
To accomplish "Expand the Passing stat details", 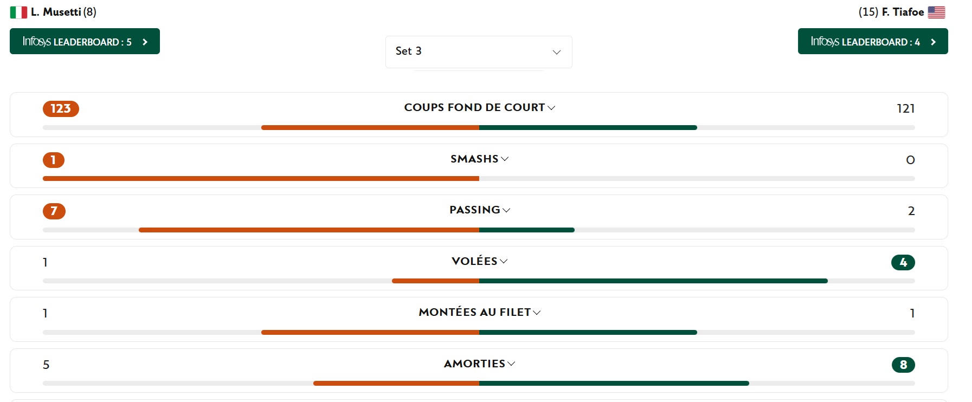I will point(479,210).
